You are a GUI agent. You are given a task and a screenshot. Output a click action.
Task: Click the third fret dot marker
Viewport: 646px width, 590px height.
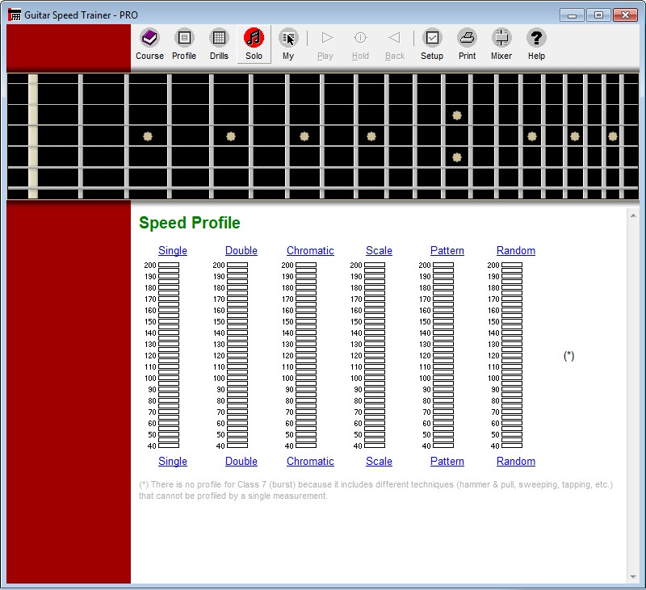coord(148,136)
